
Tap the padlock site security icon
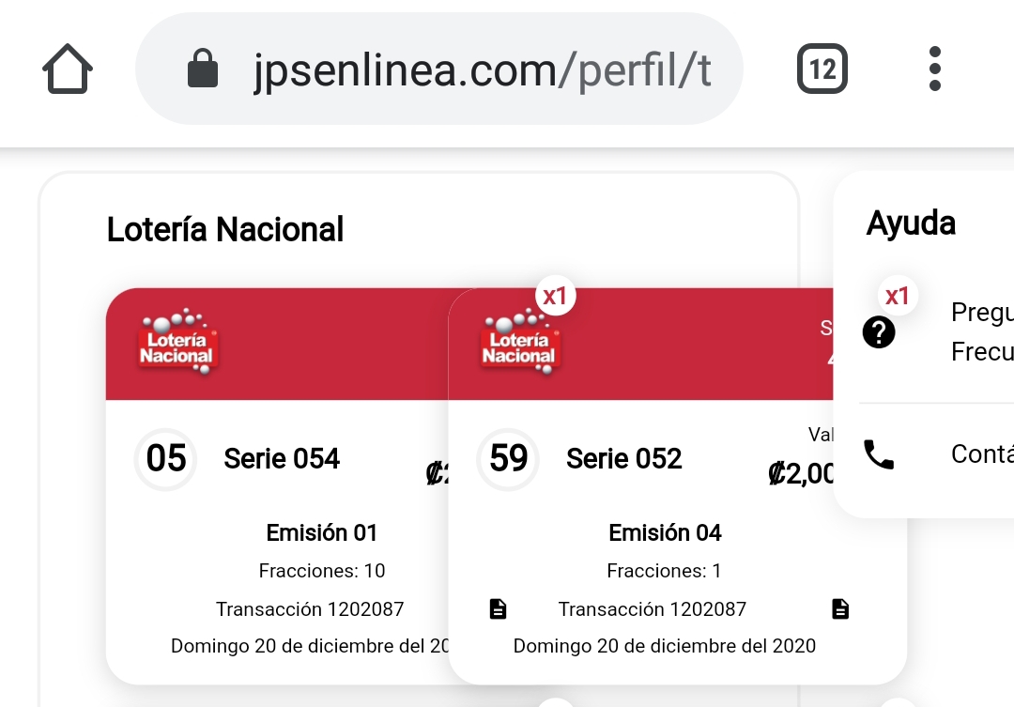(203, 69)
